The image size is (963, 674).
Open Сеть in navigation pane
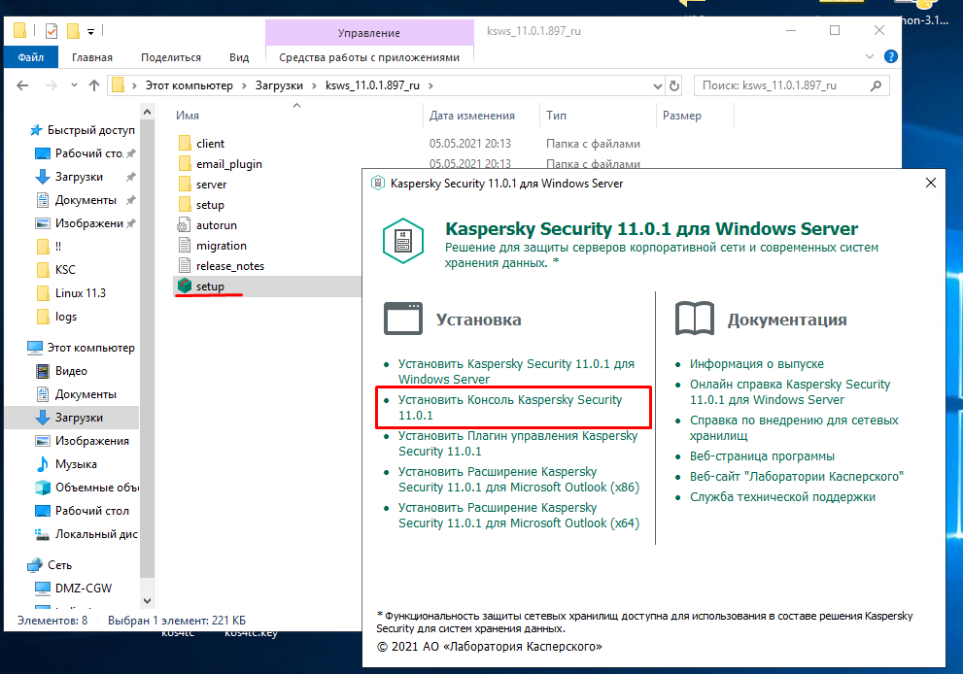coord(59,564)
